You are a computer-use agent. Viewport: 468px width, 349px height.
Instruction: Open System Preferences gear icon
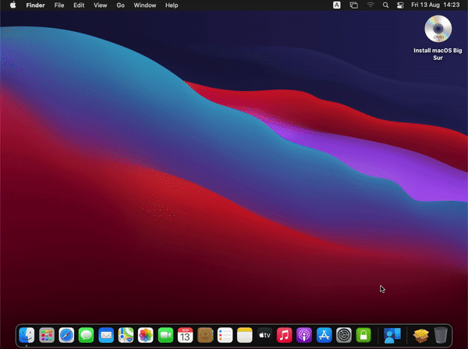pos(344,335)
